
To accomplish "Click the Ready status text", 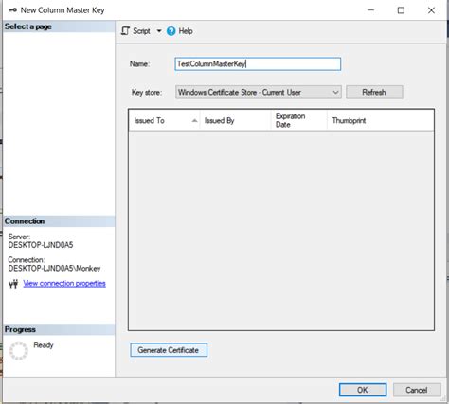I will tap(44, 344).
